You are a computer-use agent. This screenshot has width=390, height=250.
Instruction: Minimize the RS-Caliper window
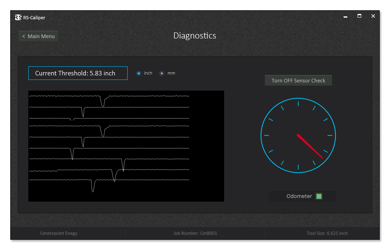tap(346, 16)
